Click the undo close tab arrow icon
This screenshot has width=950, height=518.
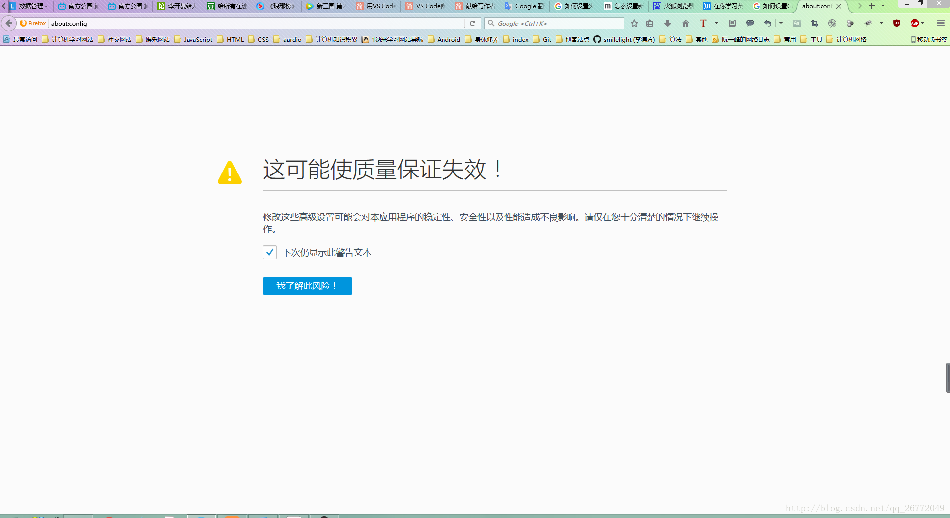coord(768,23)
